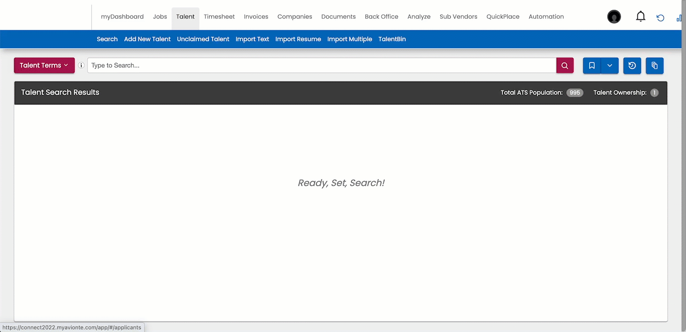The width and height of the screenshot is (686, 332).
Task: Expand the Talent Terms dropdown
Action: pos(44,66)
